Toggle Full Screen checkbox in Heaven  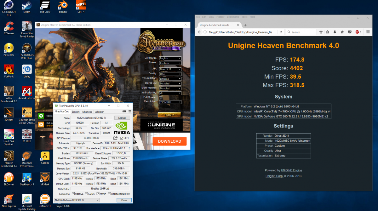click(x=160, y=98)
